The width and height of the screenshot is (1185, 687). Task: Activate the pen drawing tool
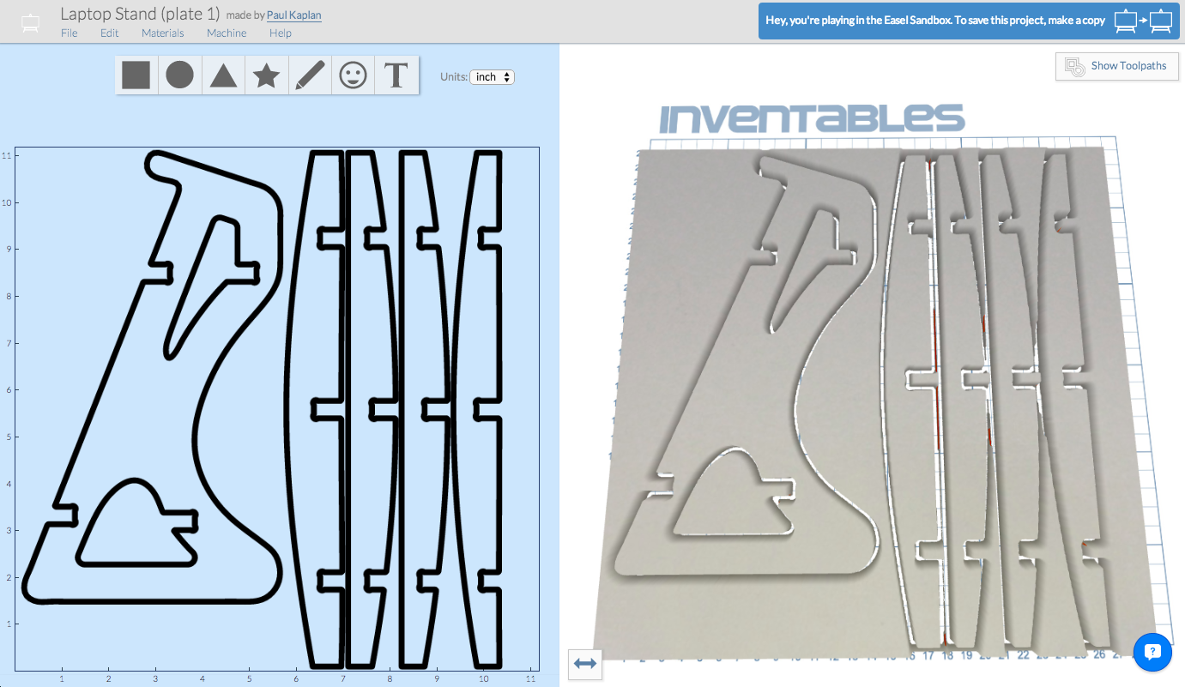tap(310, 75)
